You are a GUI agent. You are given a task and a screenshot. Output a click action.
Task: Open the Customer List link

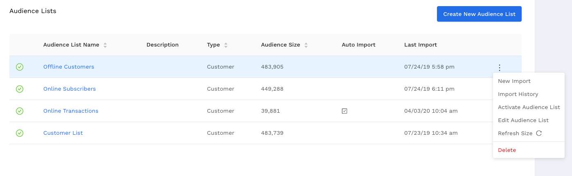pyautogui.click(x=63, y=133)
